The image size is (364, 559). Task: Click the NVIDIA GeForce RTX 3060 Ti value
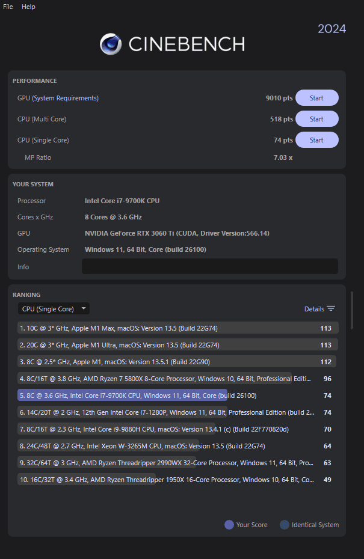pyautogui.click(x=177, y=233)
